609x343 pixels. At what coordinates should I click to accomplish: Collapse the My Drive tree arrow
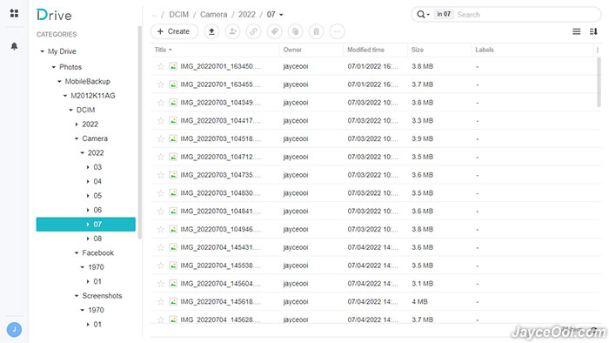click(42, 51)
